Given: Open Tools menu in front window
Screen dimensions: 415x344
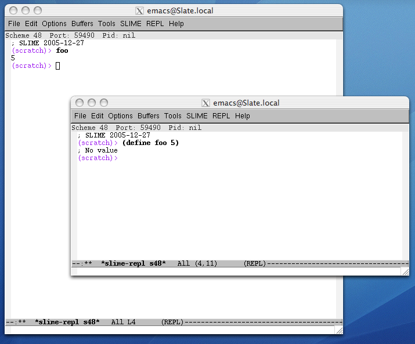Looking at the screenshot, I should [x=173, y=116].
